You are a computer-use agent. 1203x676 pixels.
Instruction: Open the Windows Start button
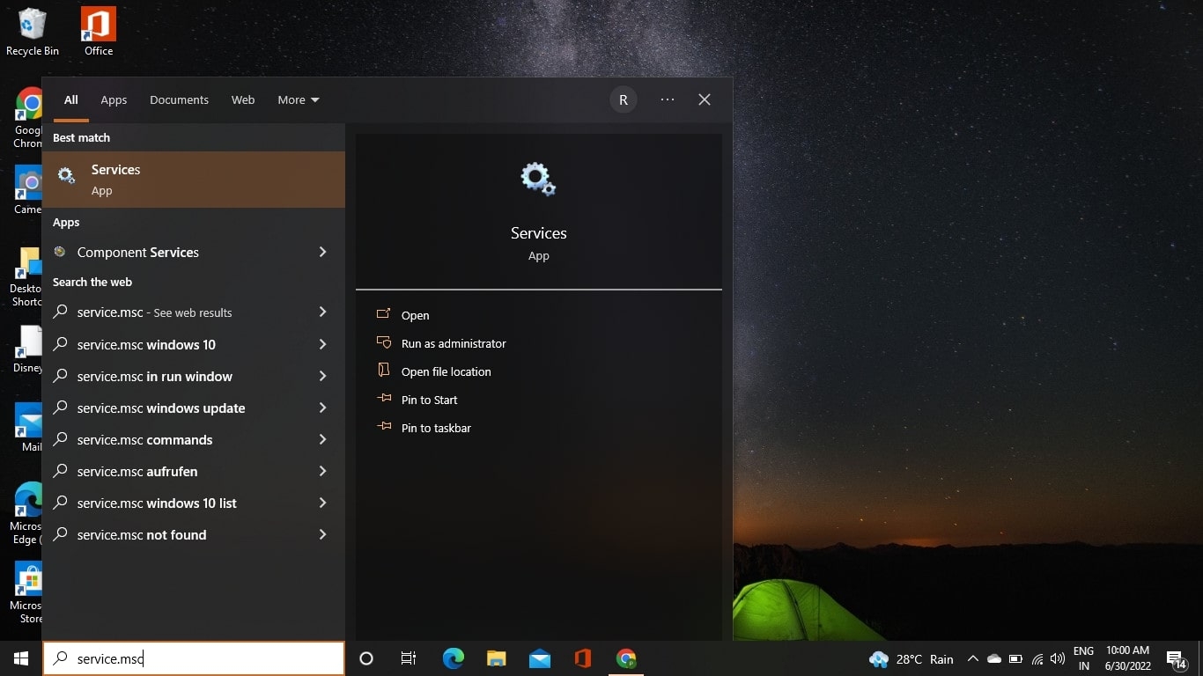(21, 658)
